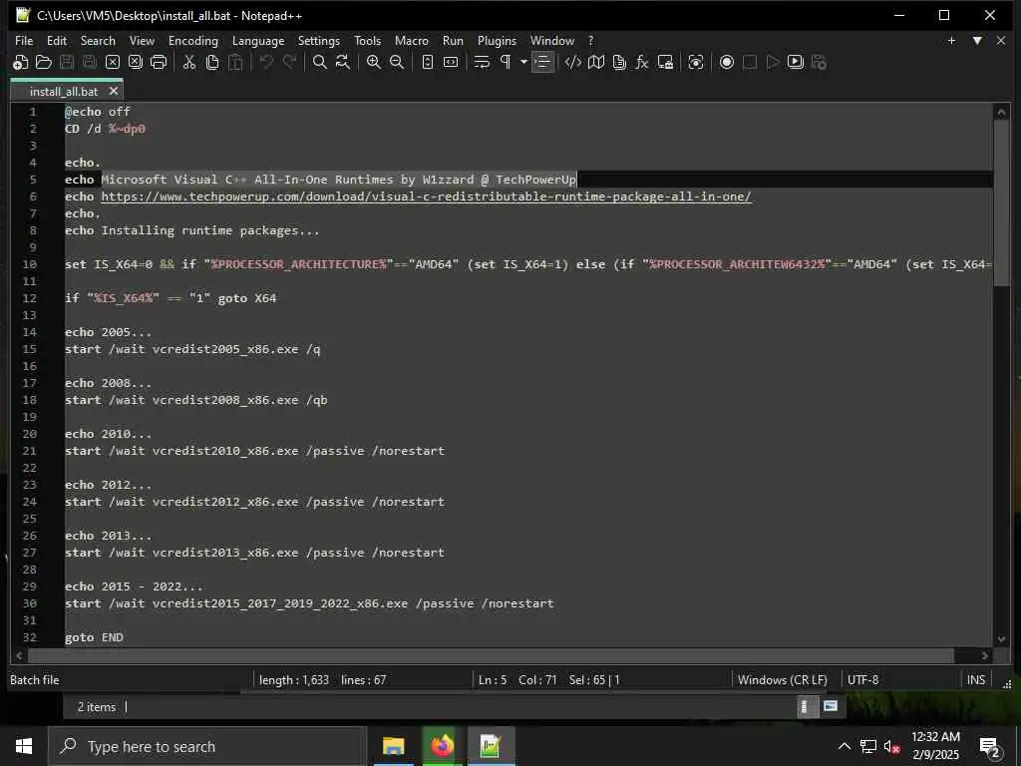Click the taskbar search box
Viewport: 1021px width, 766px height.
tap(207, 746)
